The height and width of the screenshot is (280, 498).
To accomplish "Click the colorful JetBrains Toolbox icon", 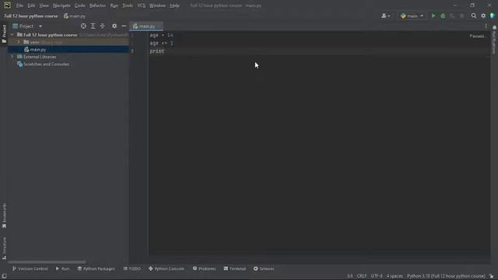I will pyautogui.click(x=493, y=16).
